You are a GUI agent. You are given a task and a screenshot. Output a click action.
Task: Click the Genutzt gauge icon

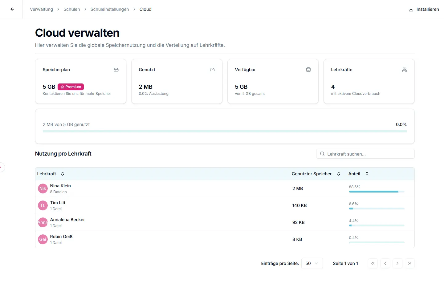212,70
